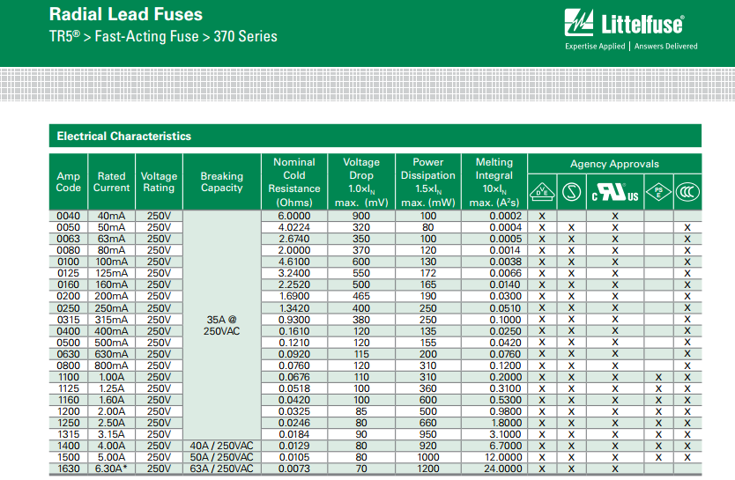
Task: Click the Semko S circle icon
Action: point(571,192)
